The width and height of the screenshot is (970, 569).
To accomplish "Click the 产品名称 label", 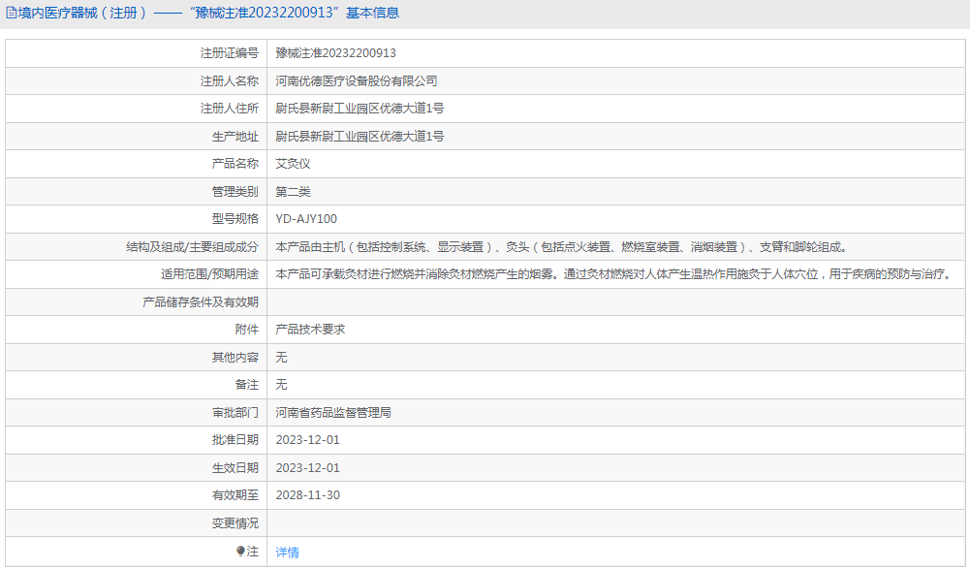I will [235, 164].
